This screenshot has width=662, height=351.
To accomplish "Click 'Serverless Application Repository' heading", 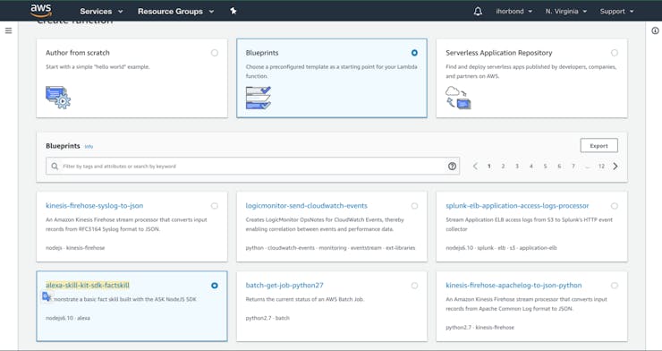I will click(x=498, y=53).
